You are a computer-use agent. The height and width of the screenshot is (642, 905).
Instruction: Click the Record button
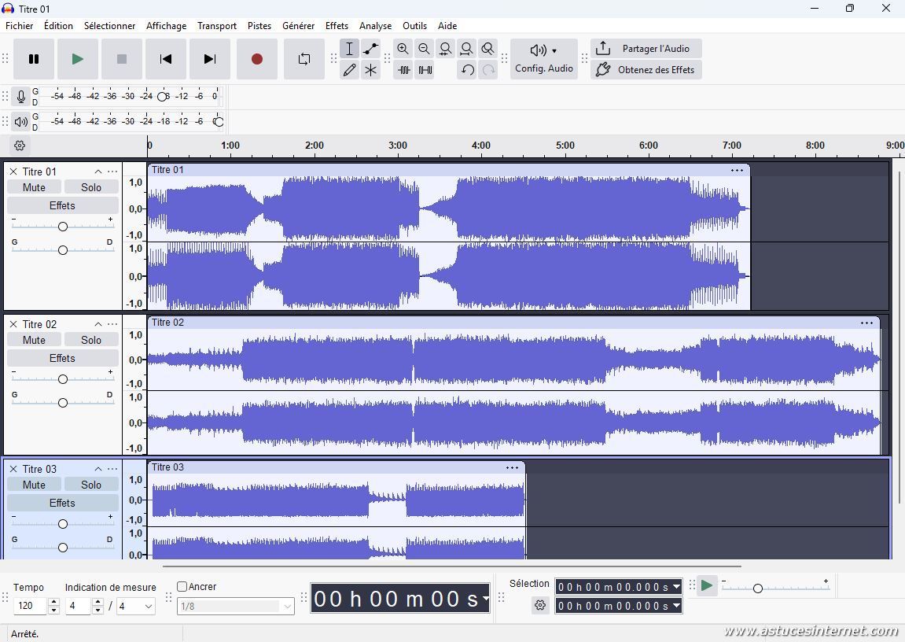point(256,59)
